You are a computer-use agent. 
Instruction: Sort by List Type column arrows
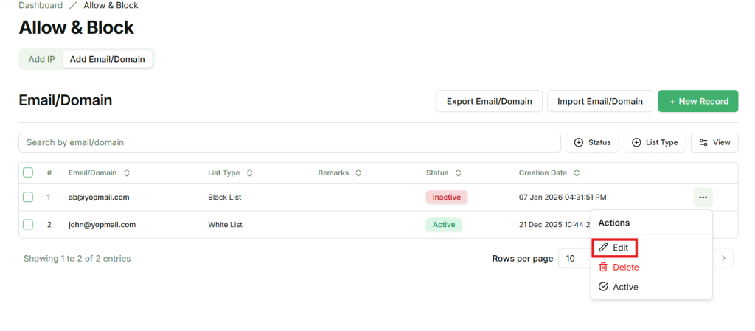[250, 173]
